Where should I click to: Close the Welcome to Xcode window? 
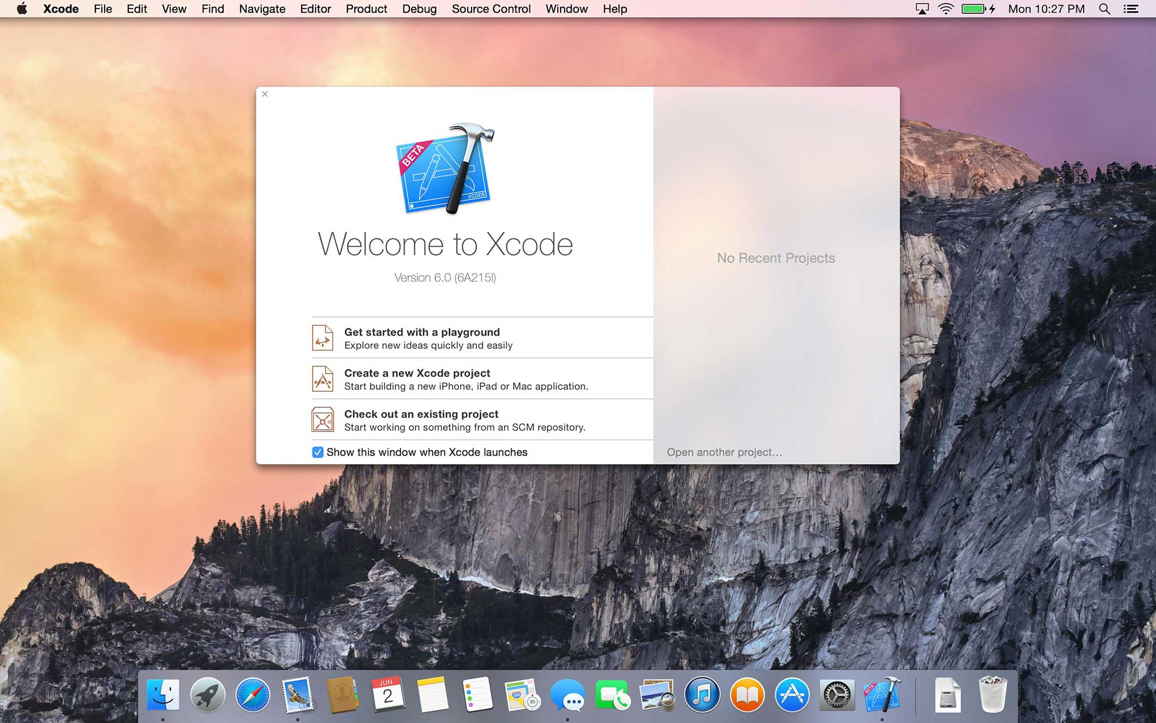(265, 94)
